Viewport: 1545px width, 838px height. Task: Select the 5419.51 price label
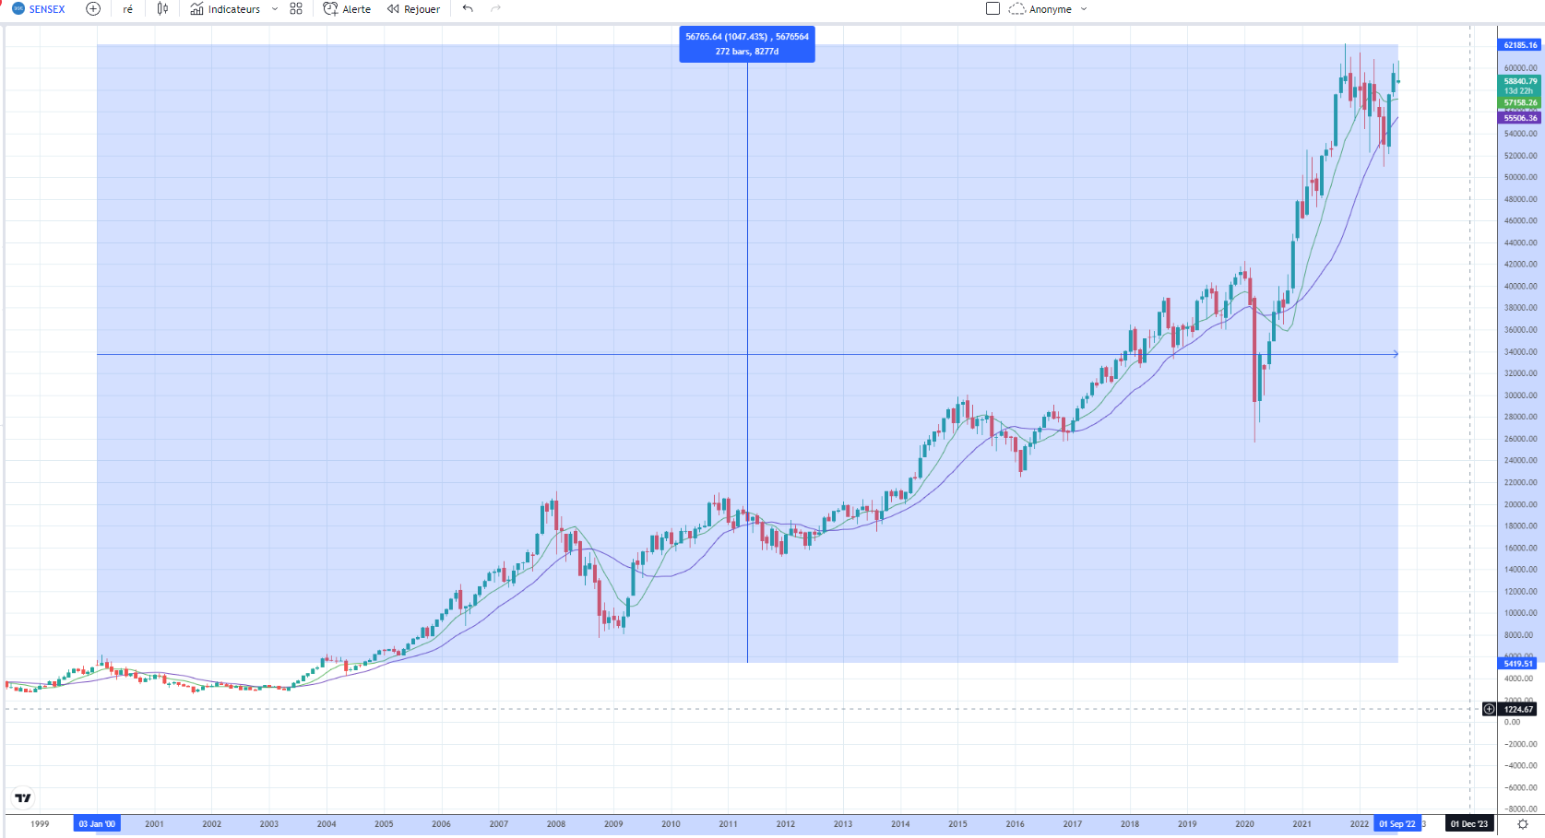point(1518,664)
